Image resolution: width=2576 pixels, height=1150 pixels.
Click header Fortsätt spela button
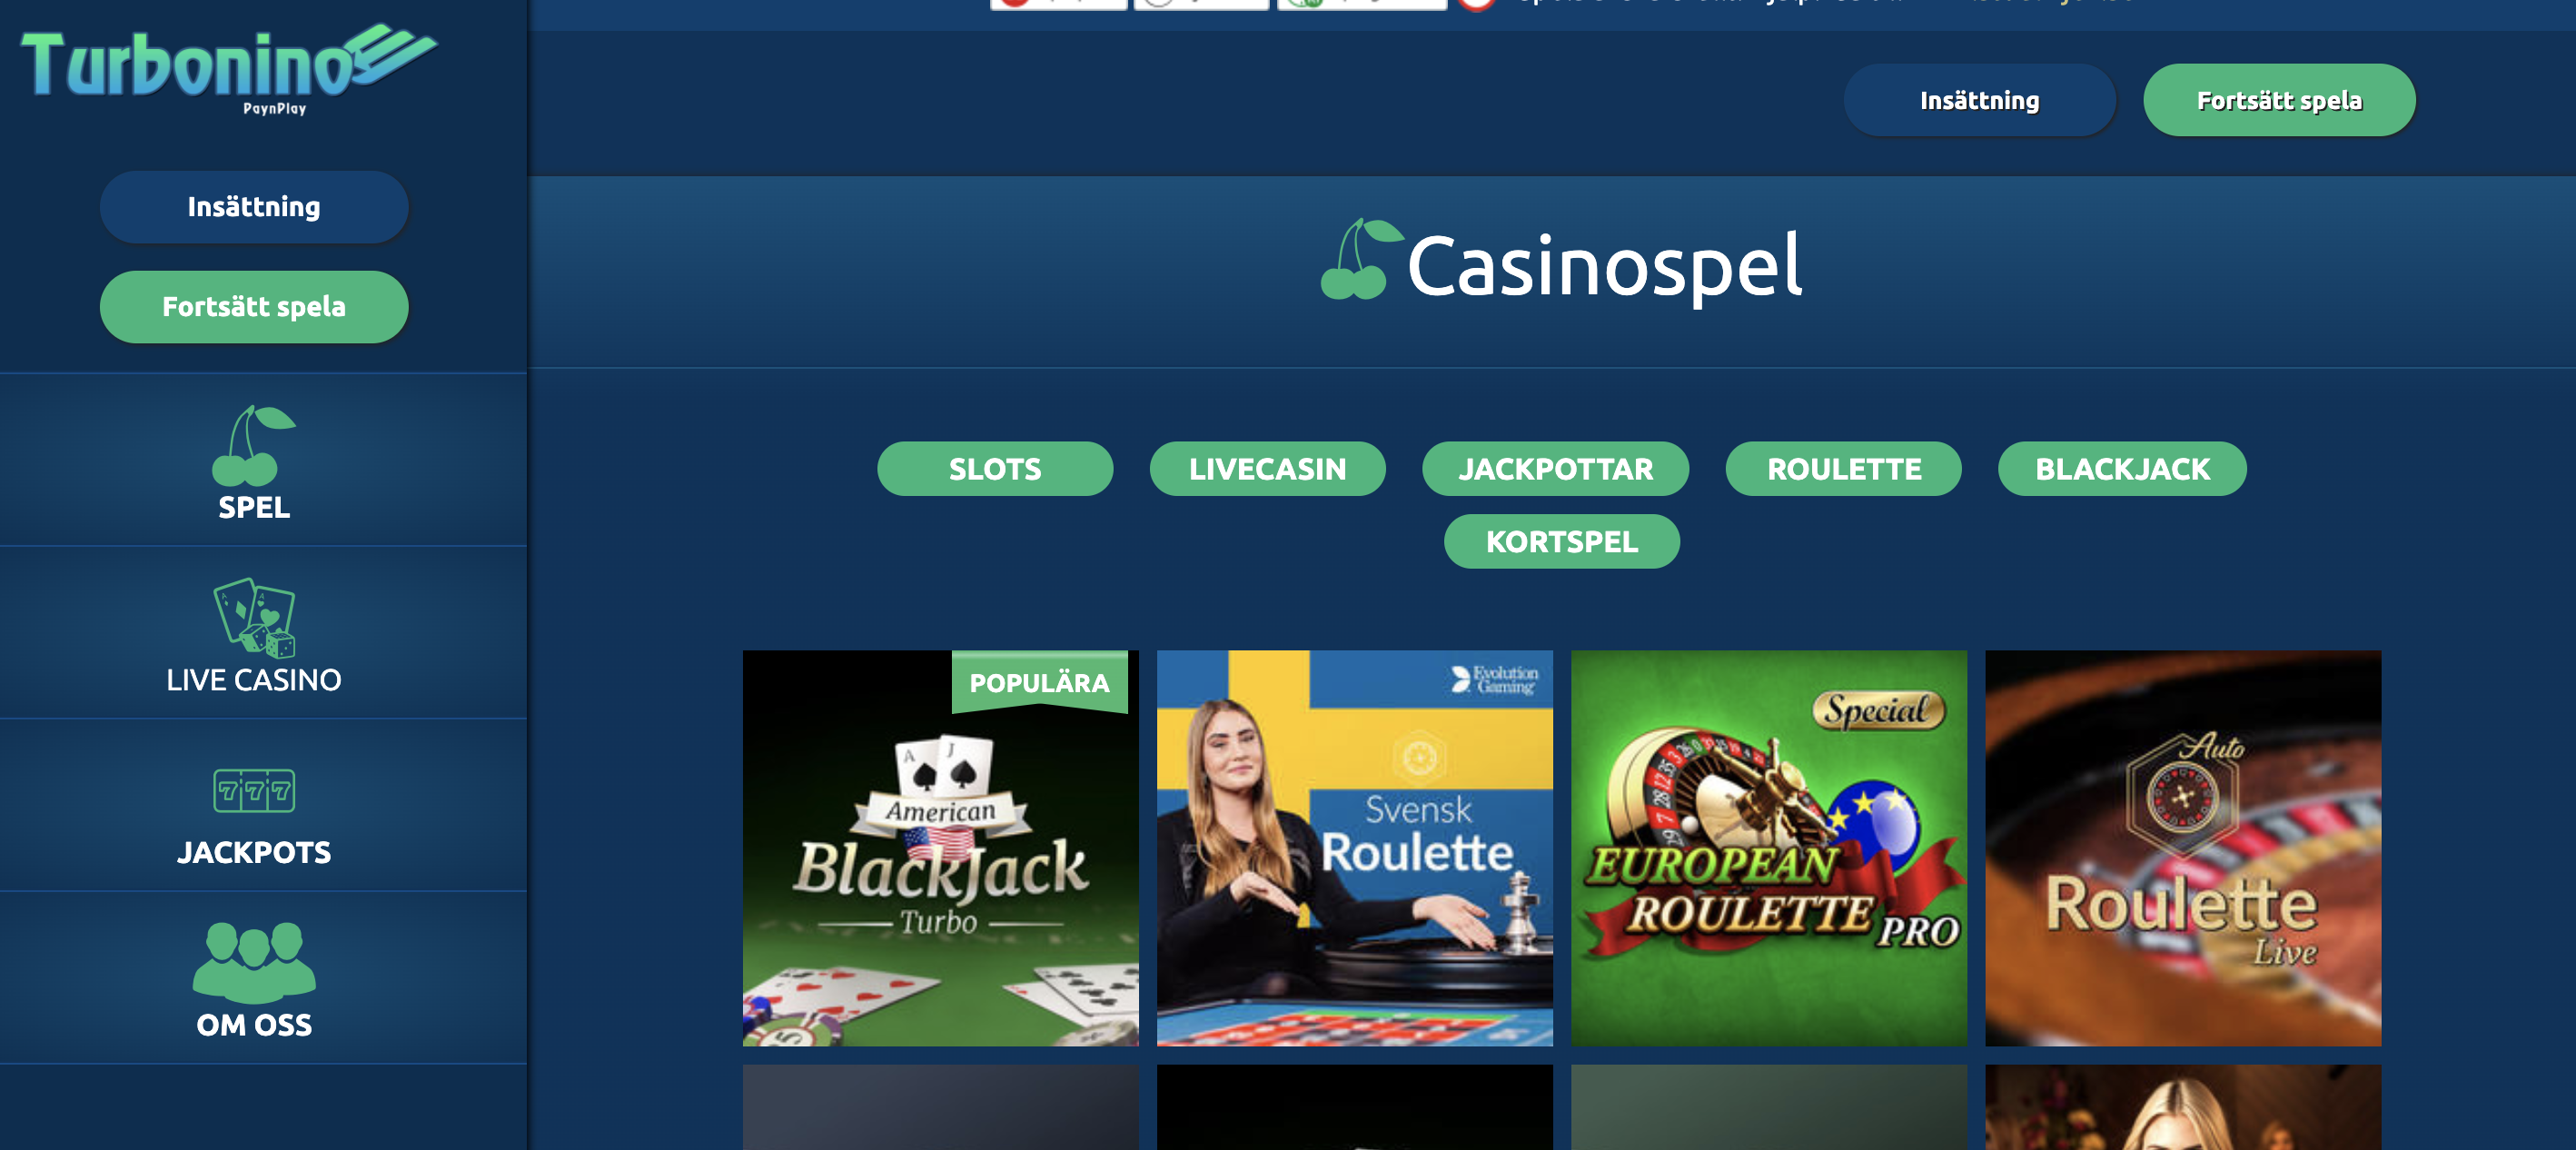(x=2279, y=100)
